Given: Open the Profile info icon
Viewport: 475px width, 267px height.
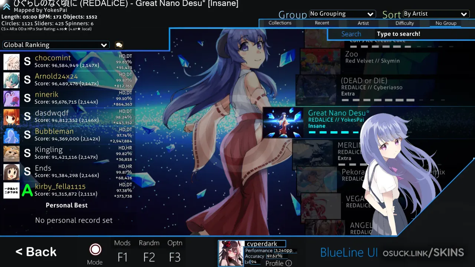Looking at the screenshot, I should [x=288, y=263].
